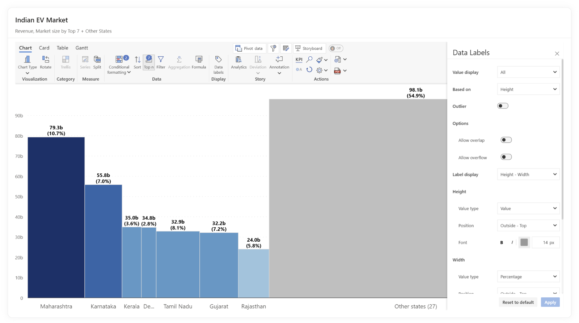579x323 pixels.
Task: Click the Rotate chart icon
Action: pos(46,62)
